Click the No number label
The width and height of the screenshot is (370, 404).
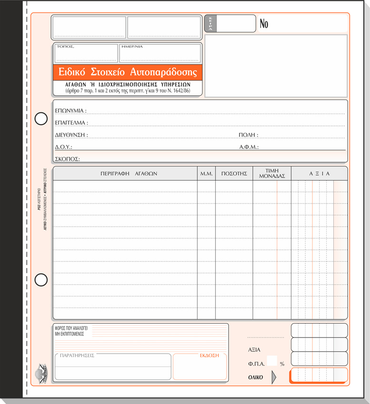pyautogui.click(x=264, y=24)
